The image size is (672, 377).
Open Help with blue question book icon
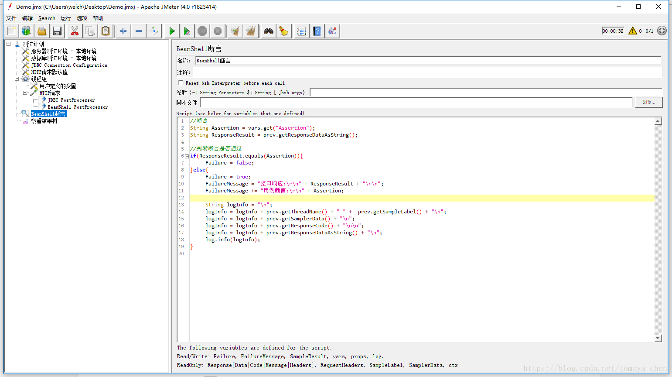pyautogui.click(x=317, y=31)
